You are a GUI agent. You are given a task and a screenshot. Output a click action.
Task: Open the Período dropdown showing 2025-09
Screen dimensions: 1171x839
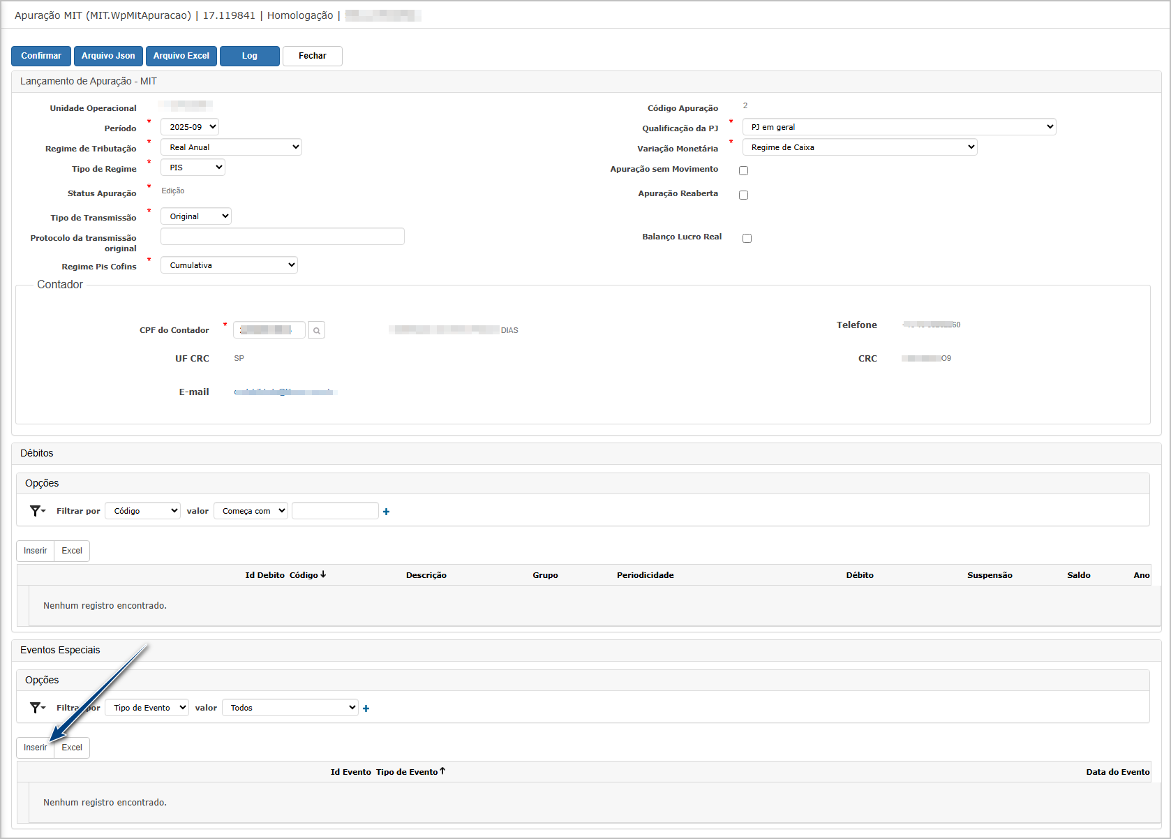191,127
